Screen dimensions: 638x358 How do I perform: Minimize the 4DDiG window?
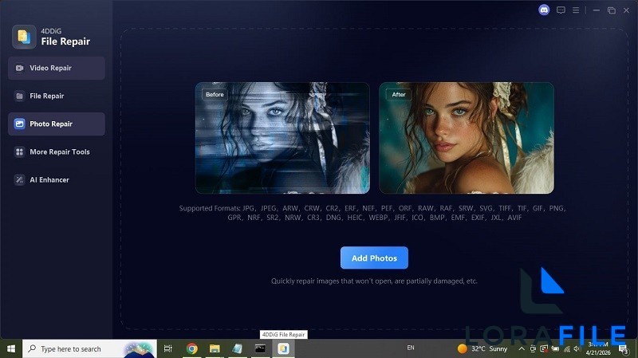(597, 10)
